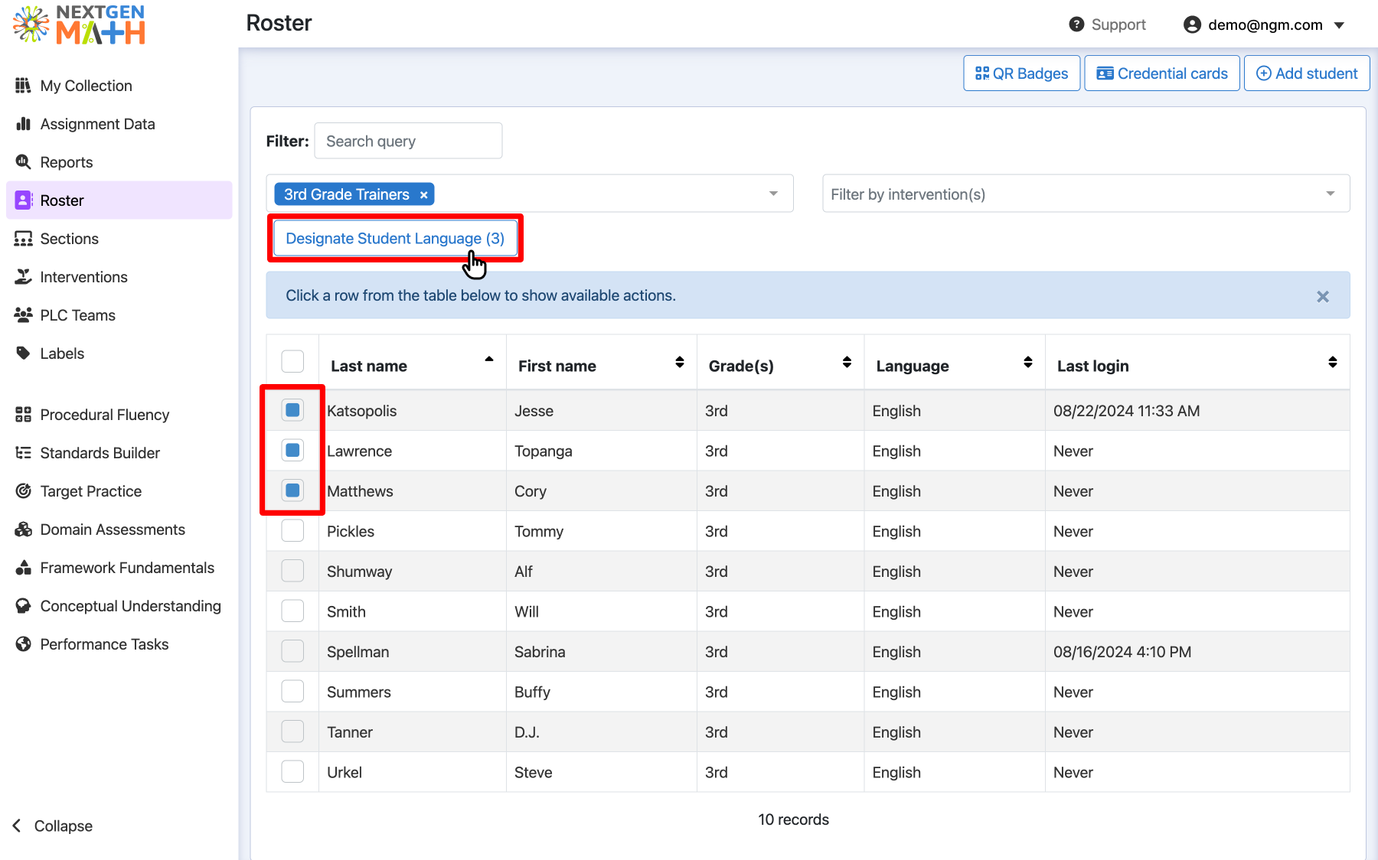
Task: Select the Spellman Sabrina row last login cell
Action: pyautogui.click(x=1197, y=652)
